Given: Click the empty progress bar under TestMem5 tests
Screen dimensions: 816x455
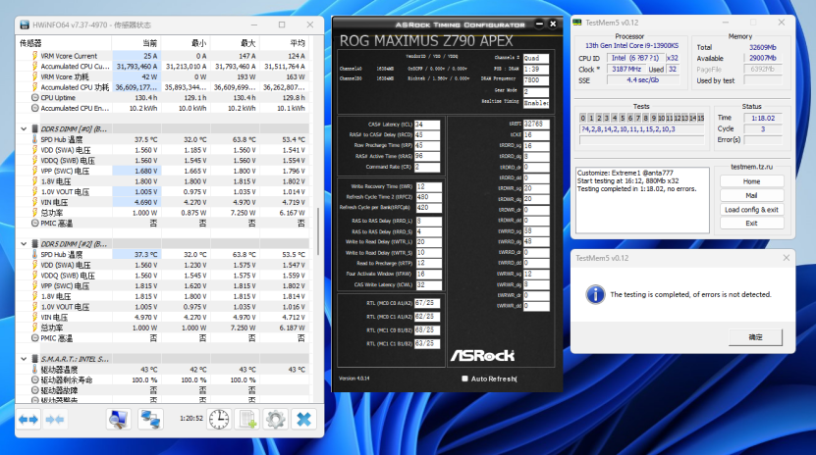Looking at the screenshot, I should [x=641, y=140].
